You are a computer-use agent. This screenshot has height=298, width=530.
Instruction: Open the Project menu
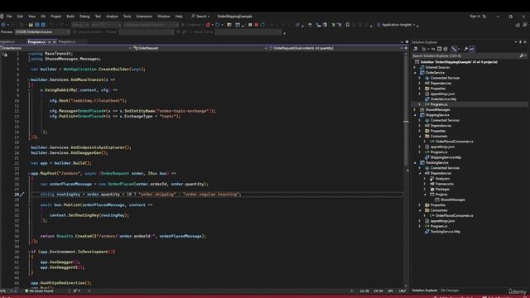click(x=55, y=17)
